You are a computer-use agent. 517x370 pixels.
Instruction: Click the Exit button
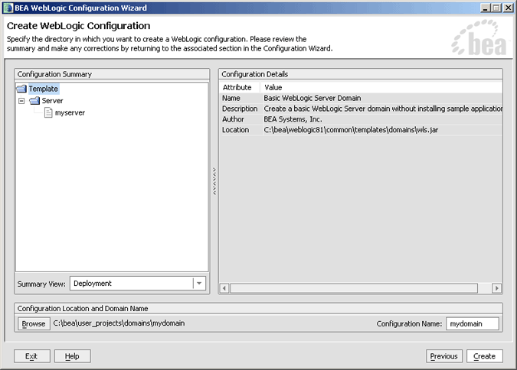pyautogui.click(x=31, y=356)
